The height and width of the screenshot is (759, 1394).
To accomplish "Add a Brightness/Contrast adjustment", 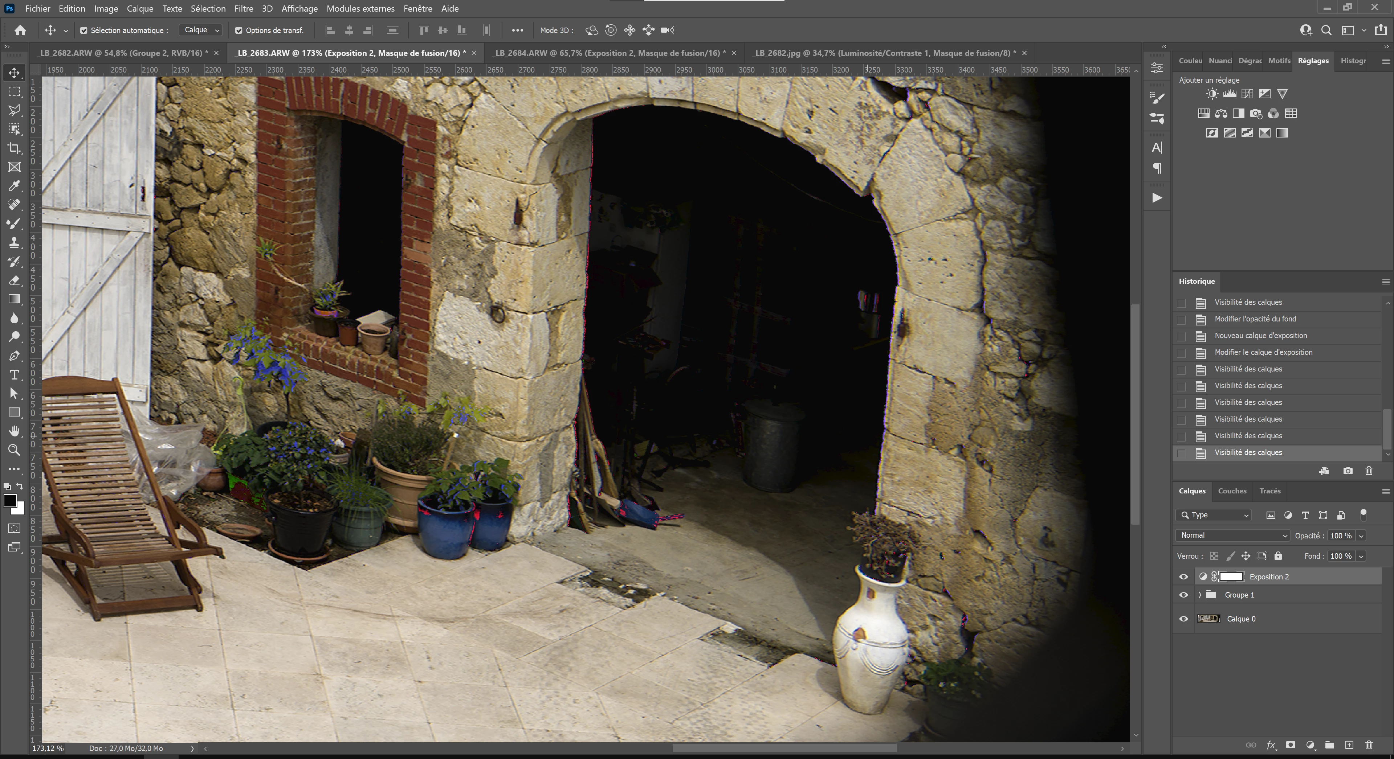I will point(1212,94).
